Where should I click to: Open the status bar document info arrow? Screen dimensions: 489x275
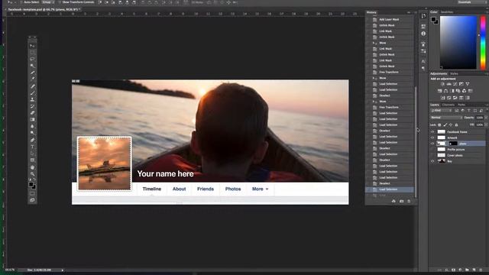point(63,270)
